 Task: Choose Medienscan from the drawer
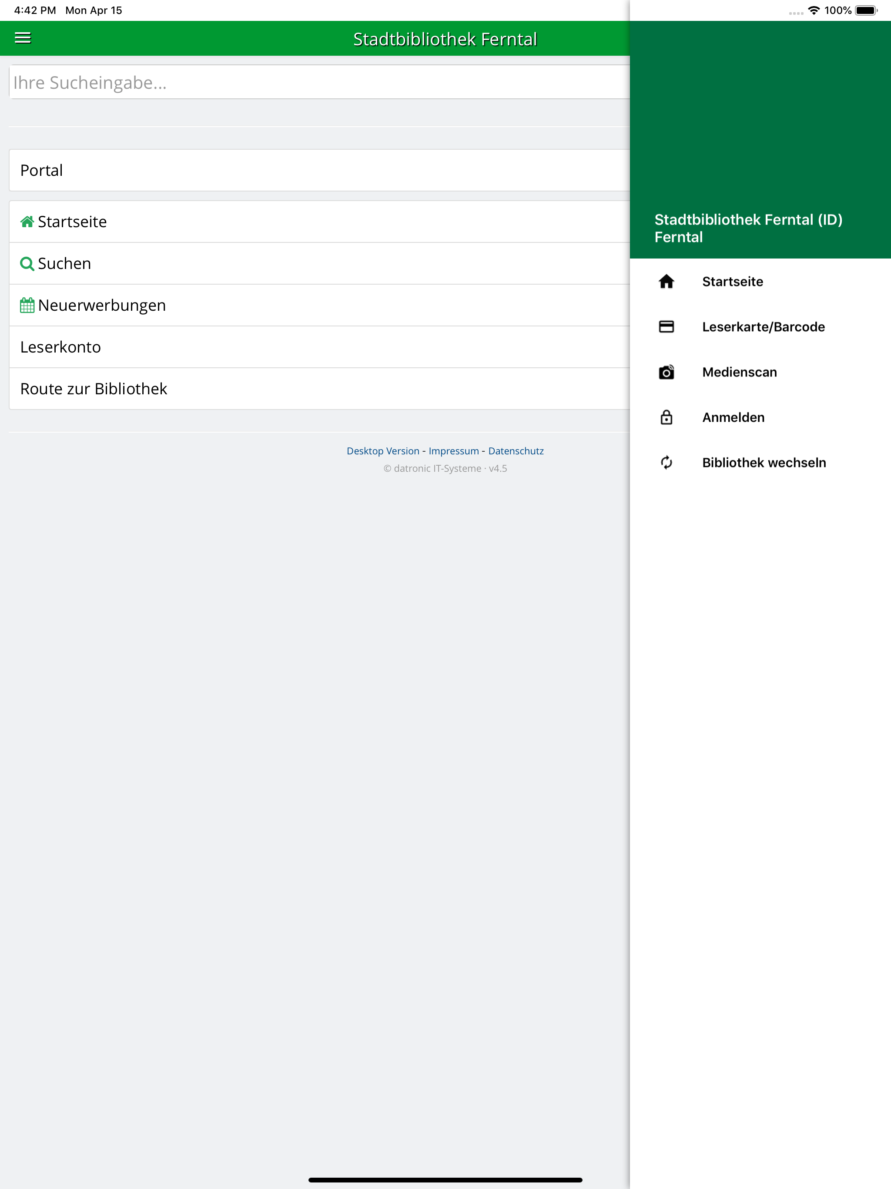739,372
